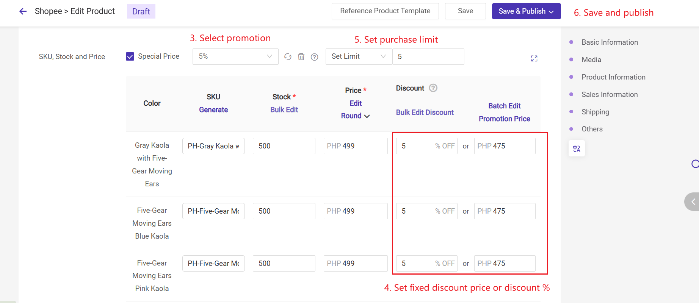
Task: Expand the Round price dropdown
Action: pyautogui.click(x=355, y=116)
